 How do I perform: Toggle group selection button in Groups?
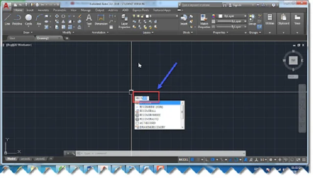pyautogui.click(x=260, y=27)
